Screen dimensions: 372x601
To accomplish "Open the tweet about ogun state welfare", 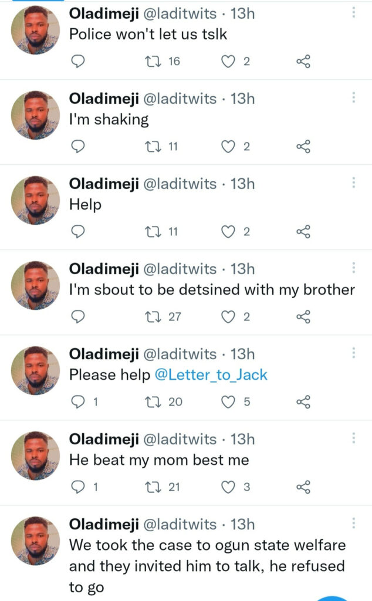I will [205, 566].
